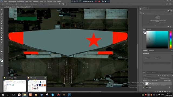Screen dimensions: 173x97
Task: Switch to the Channels tab (Каналы)
Action: point(149,73)
